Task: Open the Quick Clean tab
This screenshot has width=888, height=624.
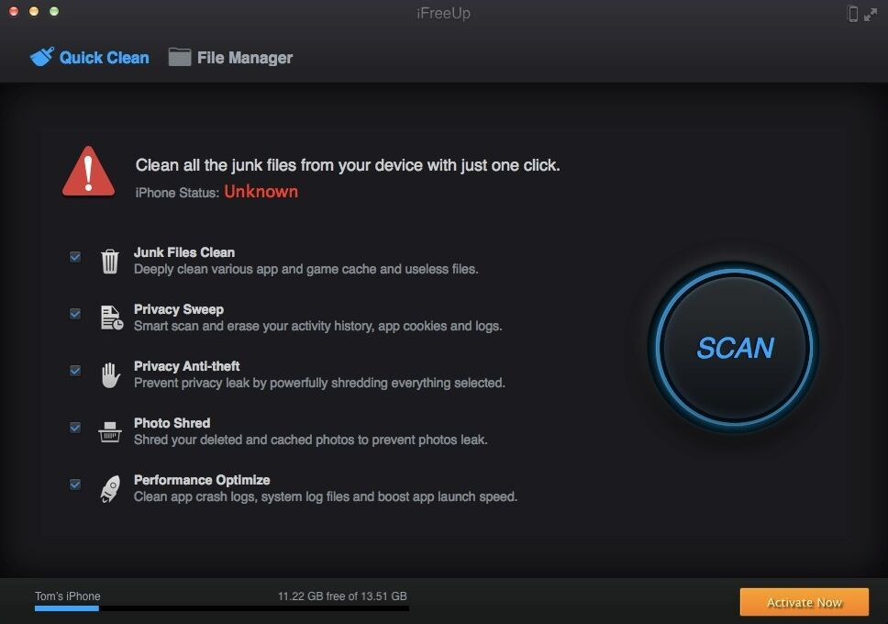Action: point(90,57)
